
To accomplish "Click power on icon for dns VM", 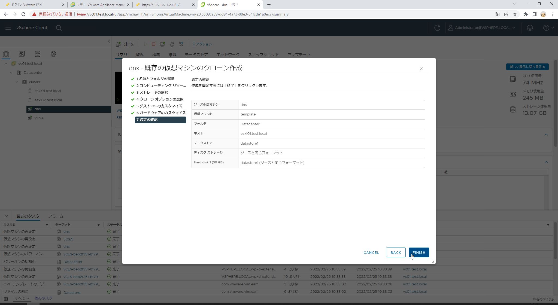I will click(145, 44).
